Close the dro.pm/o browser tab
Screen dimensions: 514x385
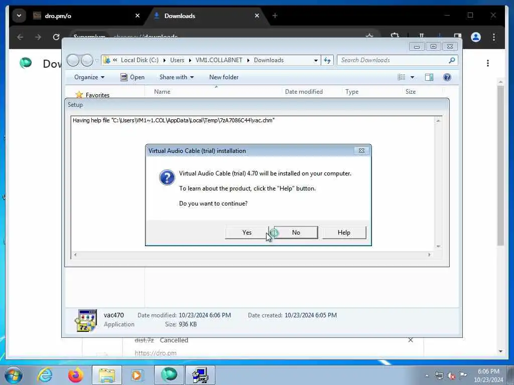(138, 16)
